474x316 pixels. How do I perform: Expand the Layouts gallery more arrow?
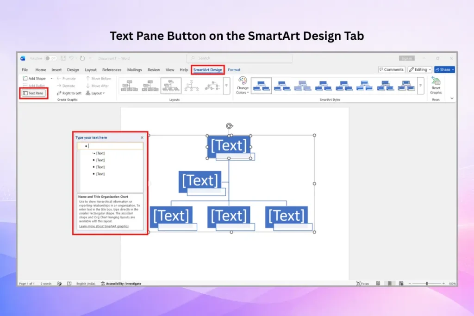(226, 86)
